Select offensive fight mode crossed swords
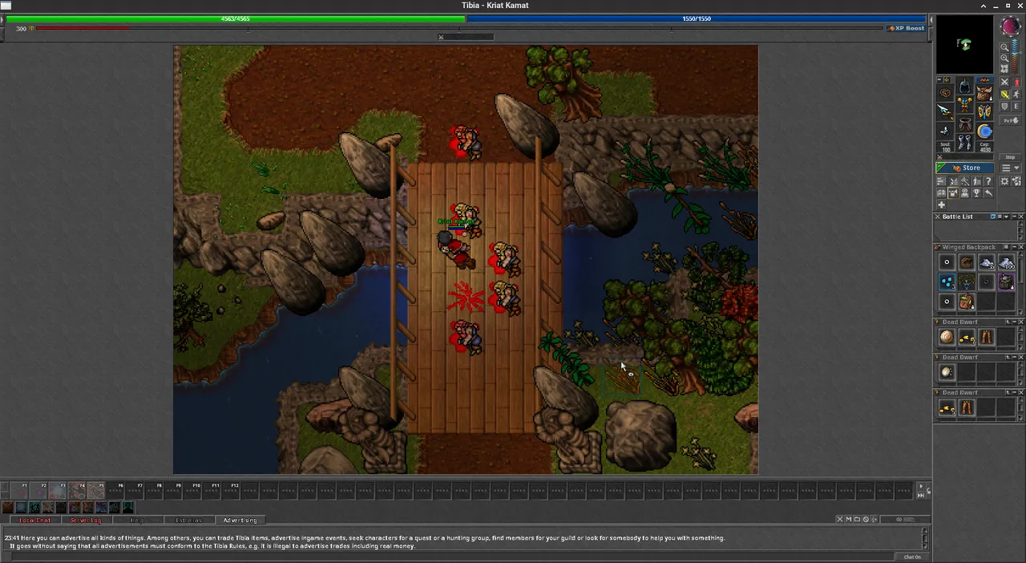Image resolution: width=1026 pixels, height=563 pixels. pyautogui.click(x=1004, y=82)
